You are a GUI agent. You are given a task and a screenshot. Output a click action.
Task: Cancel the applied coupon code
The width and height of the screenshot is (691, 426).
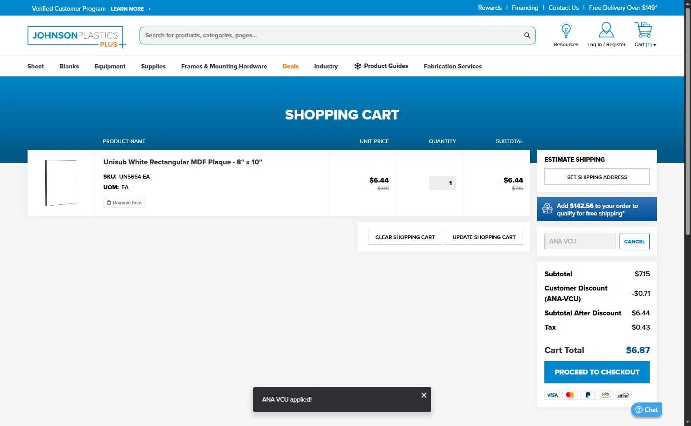tap(634, 242)
